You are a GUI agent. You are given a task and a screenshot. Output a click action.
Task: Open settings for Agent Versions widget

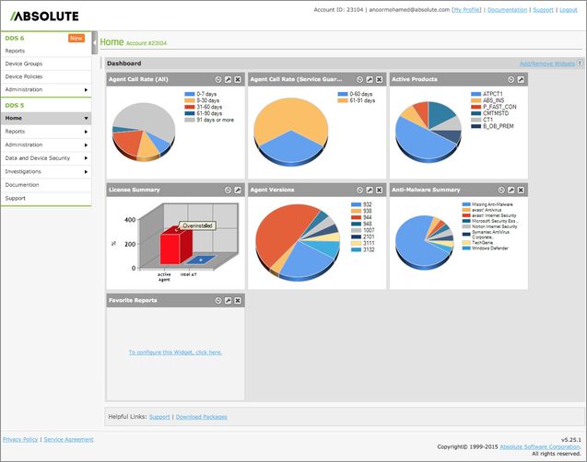[x=369, y=191]
